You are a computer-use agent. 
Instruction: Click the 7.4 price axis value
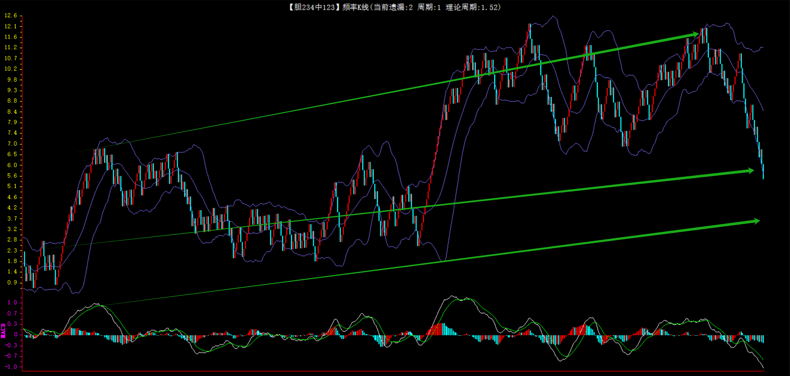(13, 133)
